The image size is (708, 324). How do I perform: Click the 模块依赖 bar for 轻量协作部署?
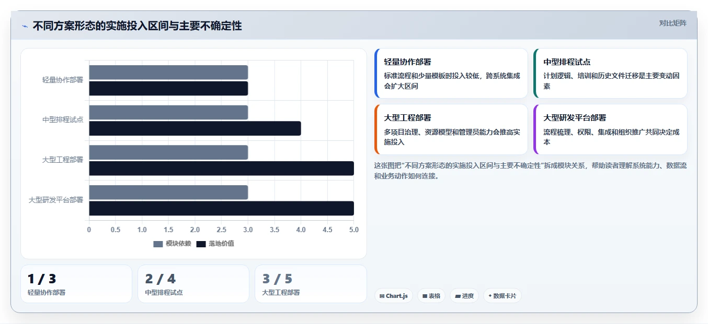[168, 73]
